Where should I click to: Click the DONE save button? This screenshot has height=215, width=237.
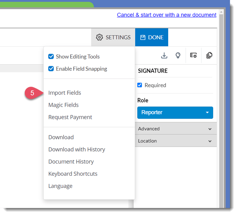(x=152, y=37)
